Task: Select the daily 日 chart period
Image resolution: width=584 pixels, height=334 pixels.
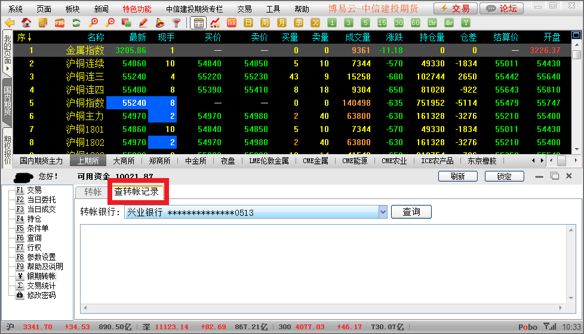Action: (x=248, y=23)
